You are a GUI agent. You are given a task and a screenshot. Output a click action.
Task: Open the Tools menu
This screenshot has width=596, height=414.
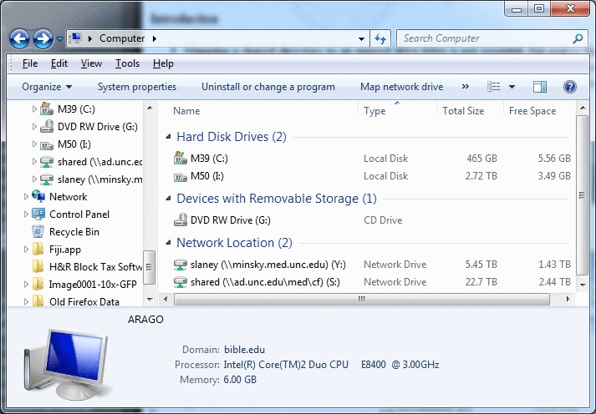(x=127, y=63)
